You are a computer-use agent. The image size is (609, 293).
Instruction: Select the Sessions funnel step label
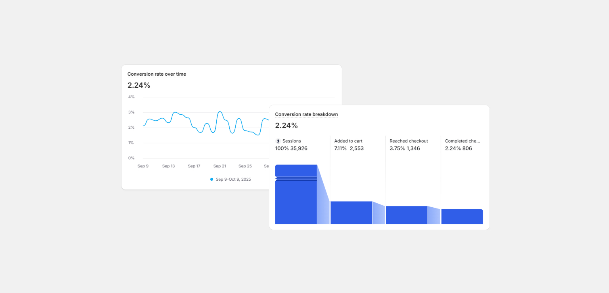(291, 141)
